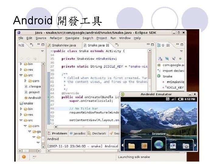Expand the first bin folder
Screen dimensions: 219x164
coord(21,64)
